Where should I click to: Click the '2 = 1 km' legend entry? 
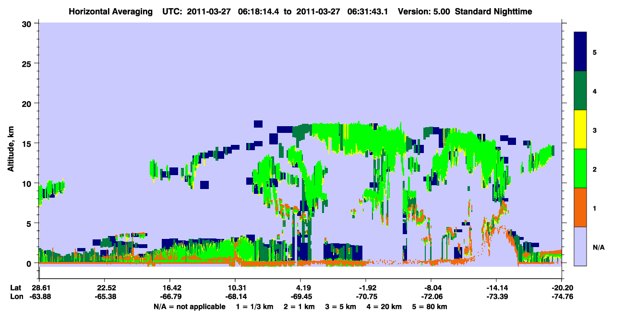[300, 307]
